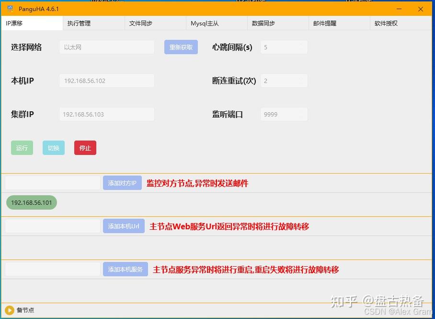Click the 集群IP input field
The height and width of the screenshot is (319, 435).
[107, 114]
